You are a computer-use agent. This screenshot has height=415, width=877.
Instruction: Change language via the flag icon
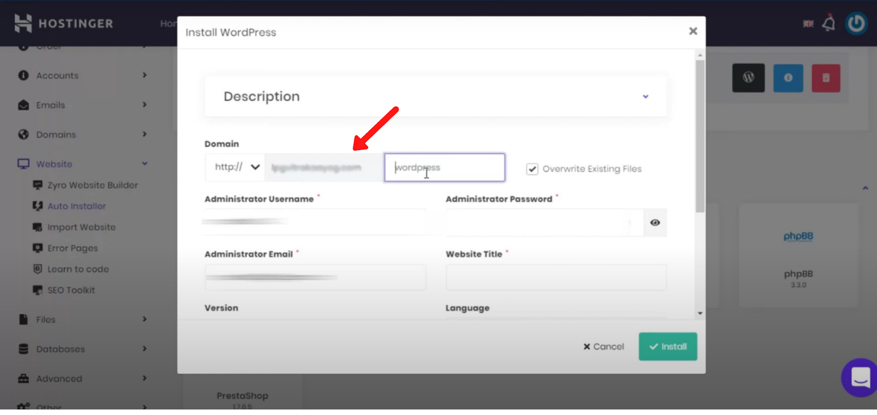click(x=808, y=24)
